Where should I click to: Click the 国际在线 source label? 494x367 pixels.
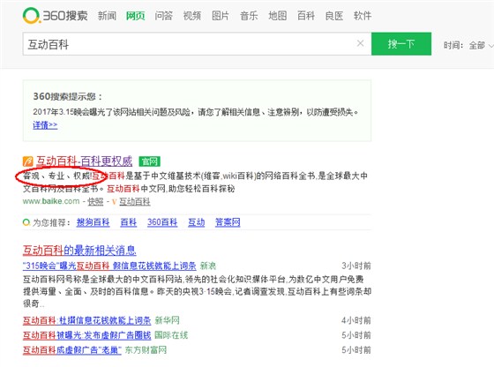[x=171, y=335]
